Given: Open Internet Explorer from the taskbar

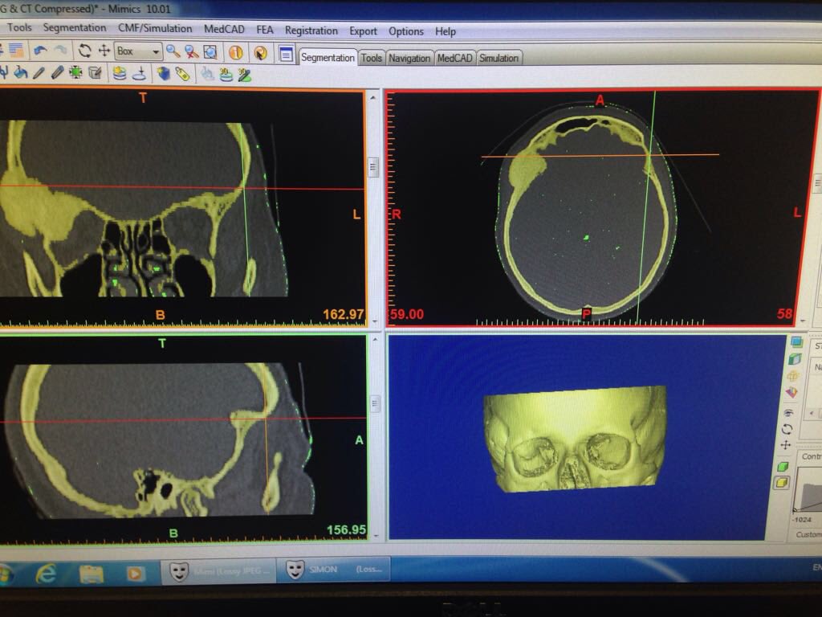Looking at the screenshot, I should pyautogui.click(x=46, y=573).
